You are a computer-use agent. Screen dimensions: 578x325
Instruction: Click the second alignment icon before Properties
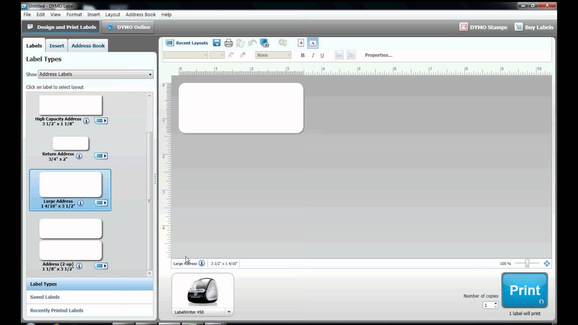click(351, 55)
